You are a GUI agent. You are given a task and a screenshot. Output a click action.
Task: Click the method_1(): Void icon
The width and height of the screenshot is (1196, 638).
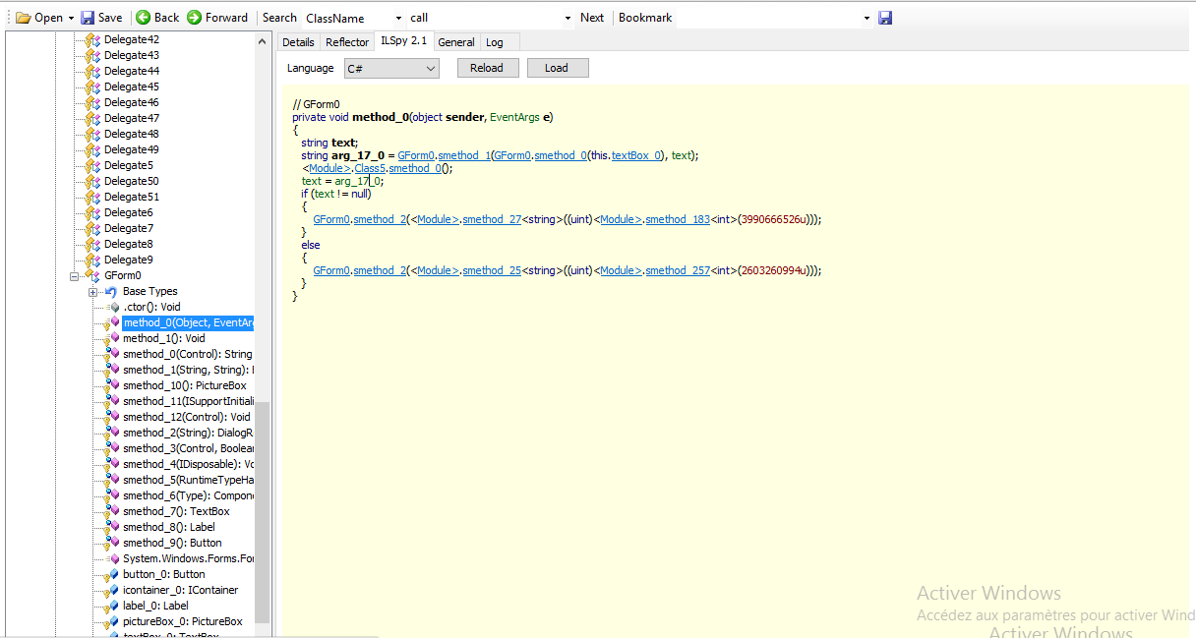pos(111,338)
